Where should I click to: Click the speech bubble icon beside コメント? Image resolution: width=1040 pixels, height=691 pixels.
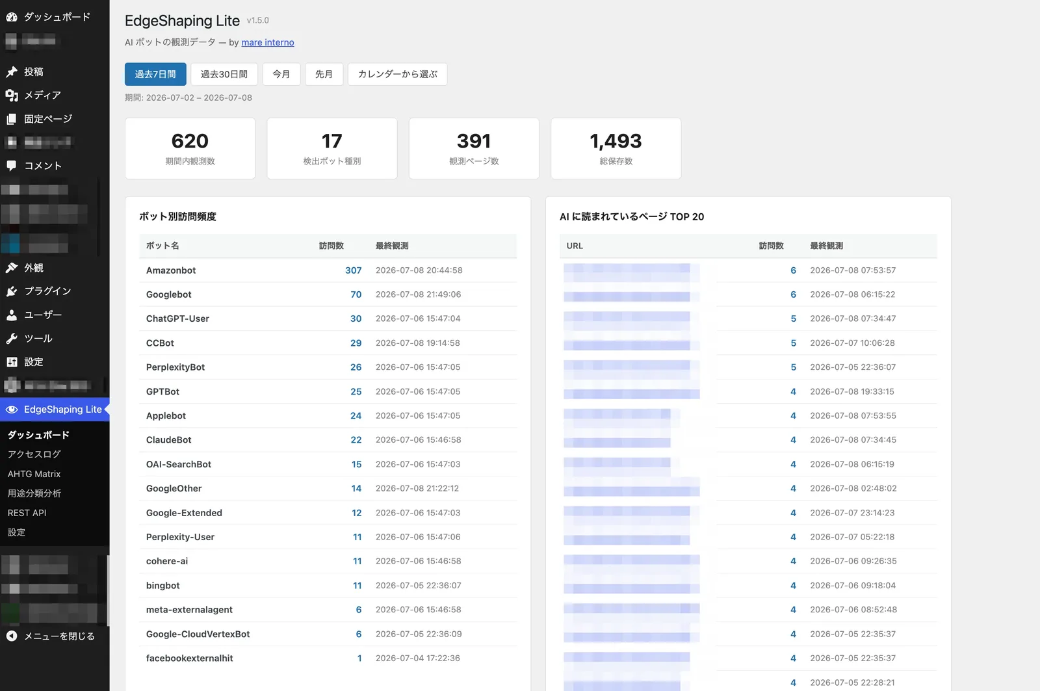12,166
